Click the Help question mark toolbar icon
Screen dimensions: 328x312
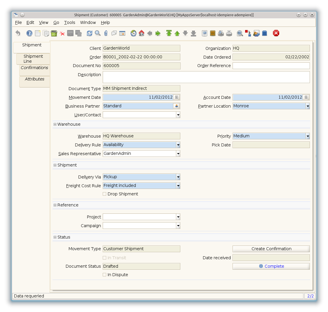coord(29,33)
